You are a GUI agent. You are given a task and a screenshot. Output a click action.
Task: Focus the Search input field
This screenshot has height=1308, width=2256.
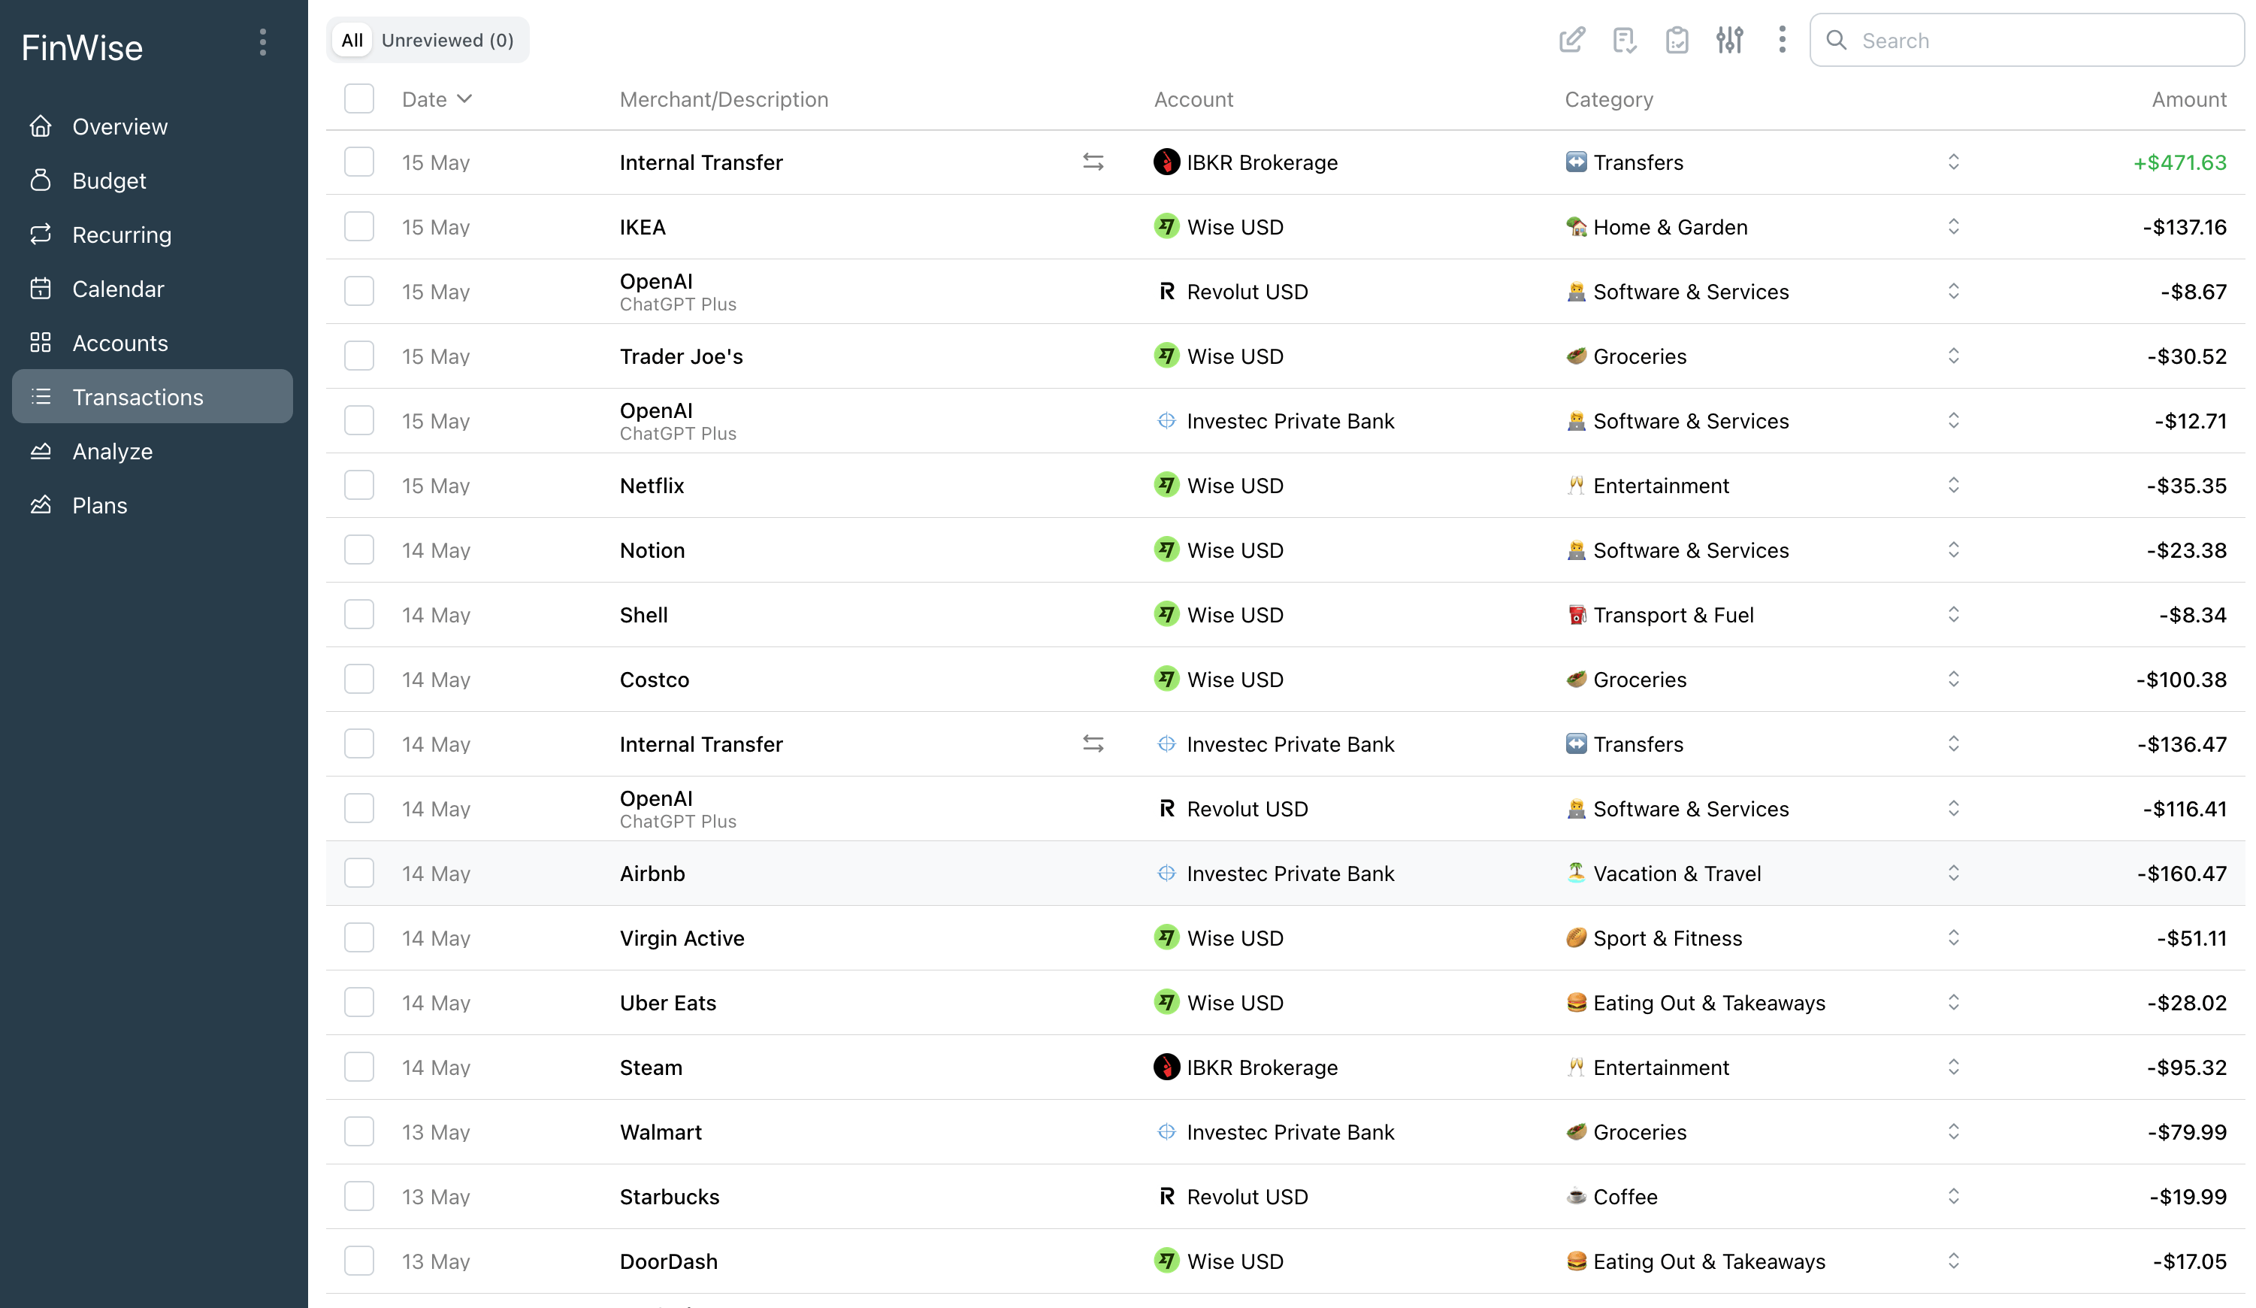[2028, 41]
